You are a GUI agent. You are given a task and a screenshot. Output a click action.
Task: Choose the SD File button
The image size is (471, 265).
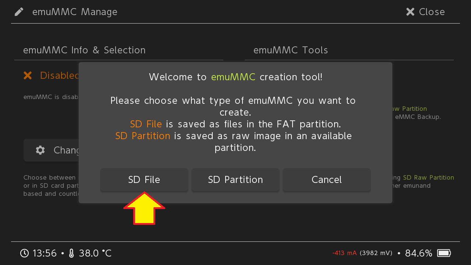144,180
